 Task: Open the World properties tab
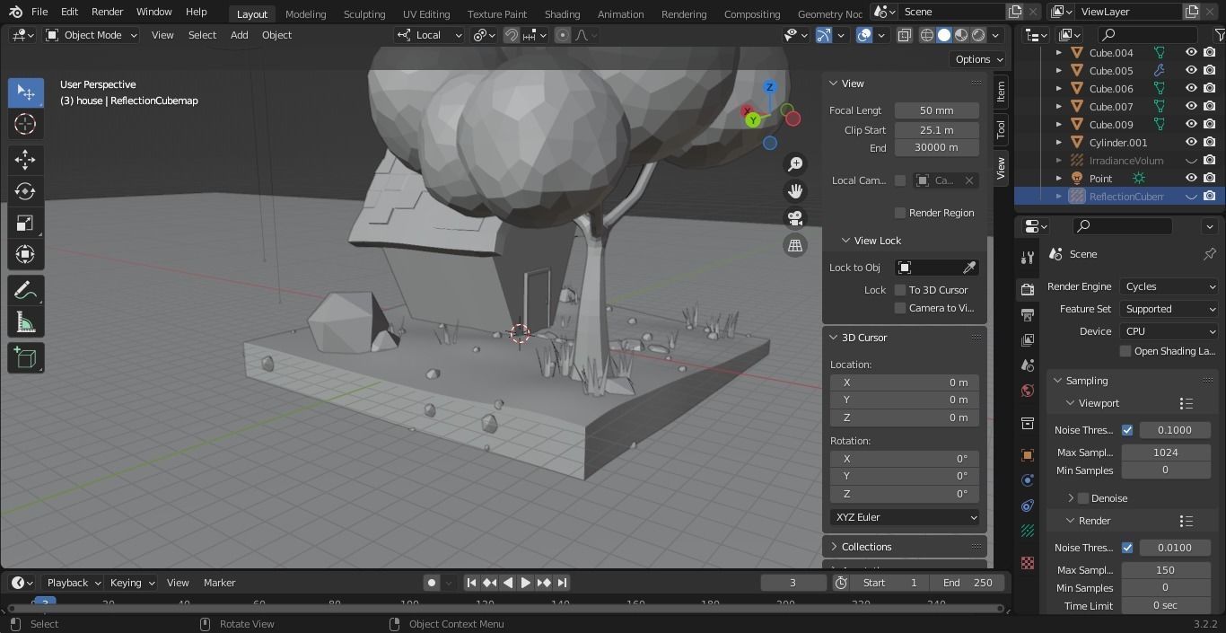pyautogui.click(x=1028, y=391)
